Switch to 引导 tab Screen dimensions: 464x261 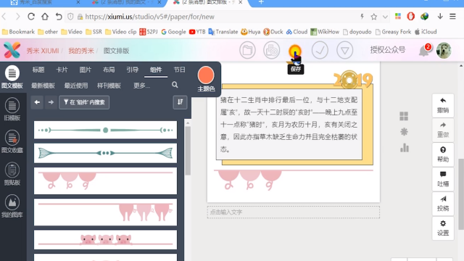[132, 70]
